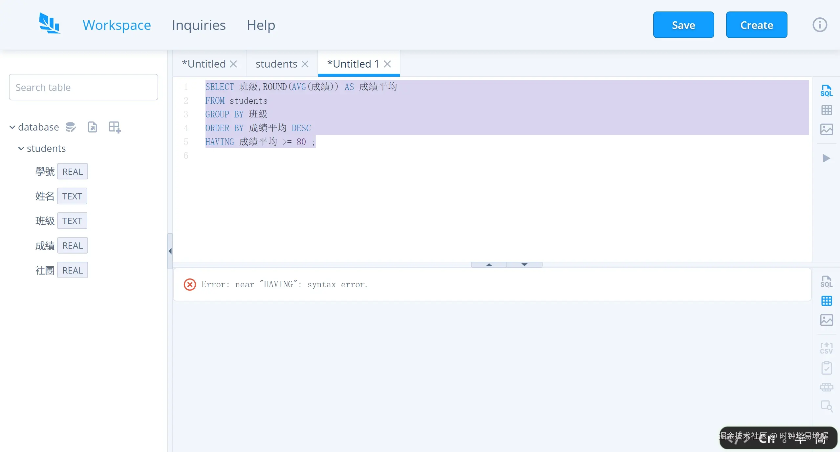The height and width of the screenshot is (452, 840).
Task: Collapse the database tree entry
Action: click(12, 127)
